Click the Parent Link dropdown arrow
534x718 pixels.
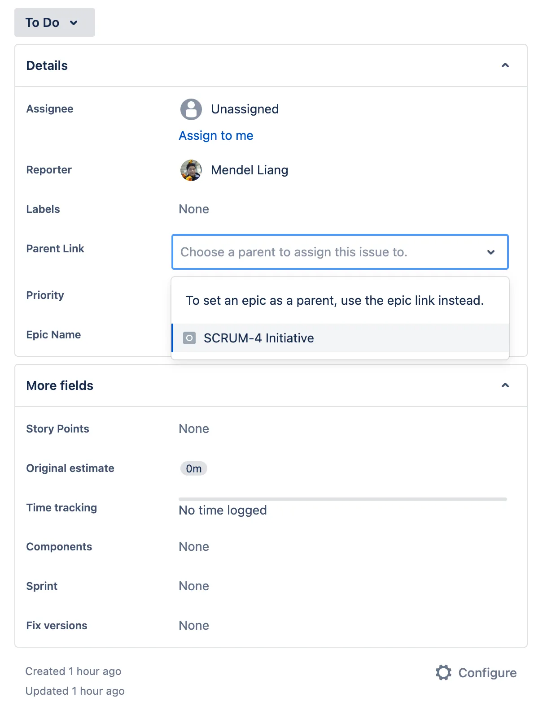[491, 252]
